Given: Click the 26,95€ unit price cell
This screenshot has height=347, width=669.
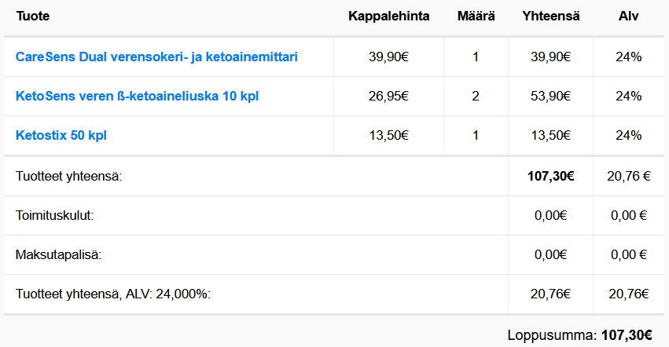Looking at the screenshot, I should [388, 96].
